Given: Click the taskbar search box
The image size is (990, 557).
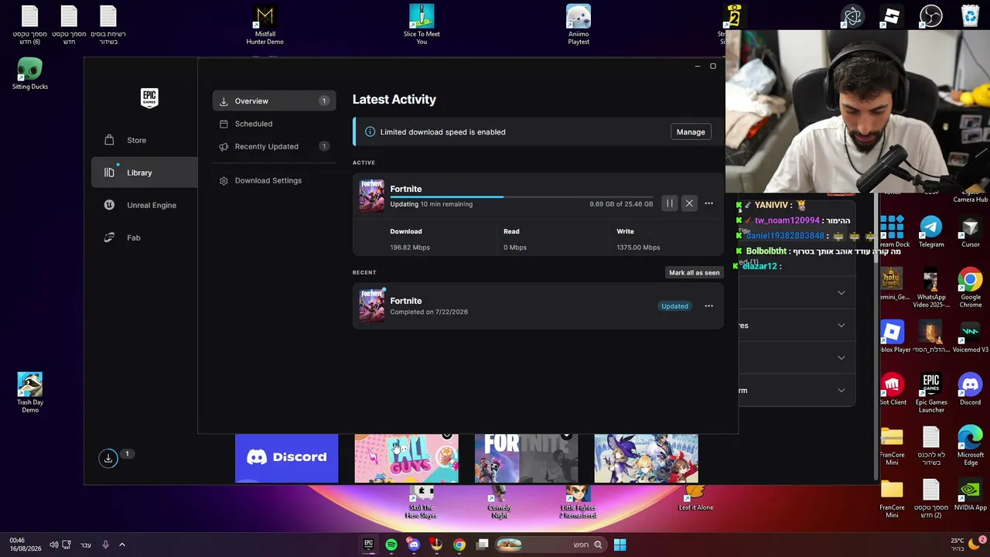Looking at the screenshot, I should [x=550, y=545].
